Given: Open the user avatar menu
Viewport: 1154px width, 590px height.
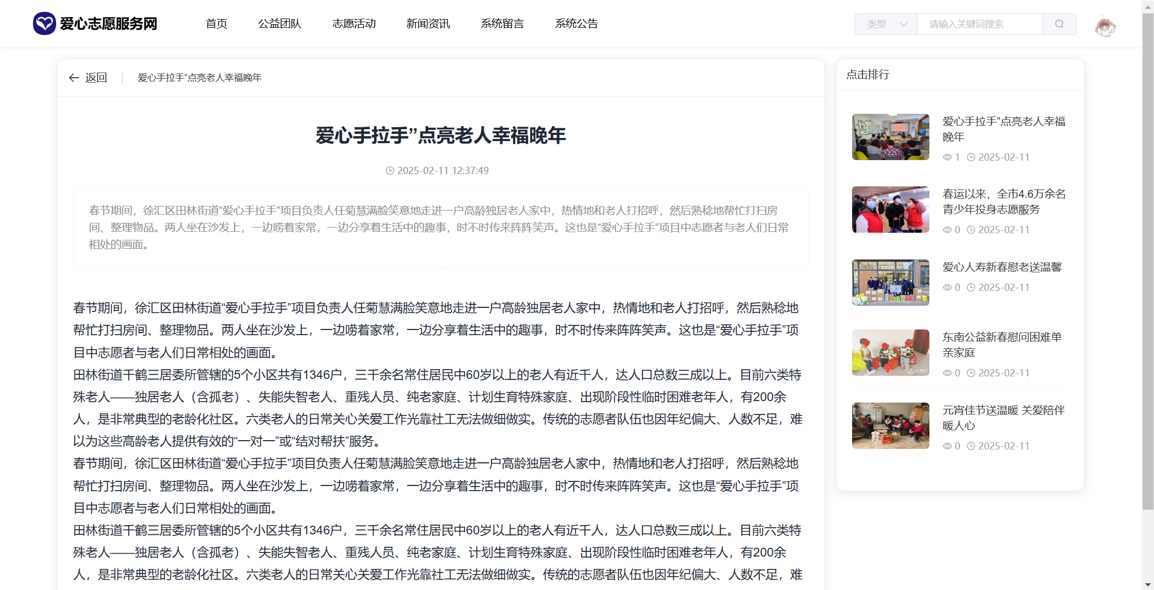Looking at the screenshot, I should click(x=1105, y=26).
